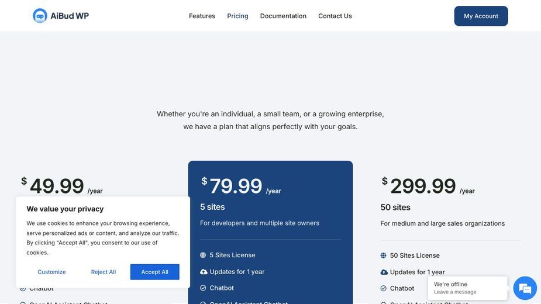
Task: Open Documentation from the top navigation
Action: coord(283,16)
